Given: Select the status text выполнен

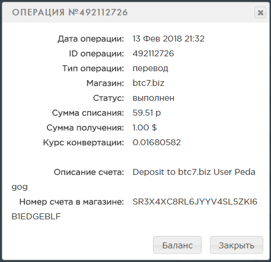Looking at the screenshot, I should [154, 98].
